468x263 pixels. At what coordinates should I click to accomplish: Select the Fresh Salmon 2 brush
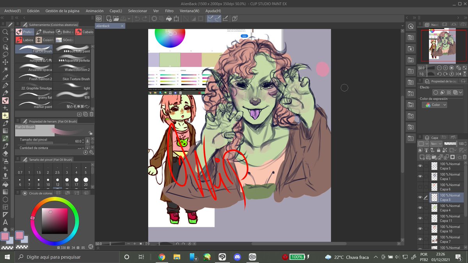click(34, 77)
